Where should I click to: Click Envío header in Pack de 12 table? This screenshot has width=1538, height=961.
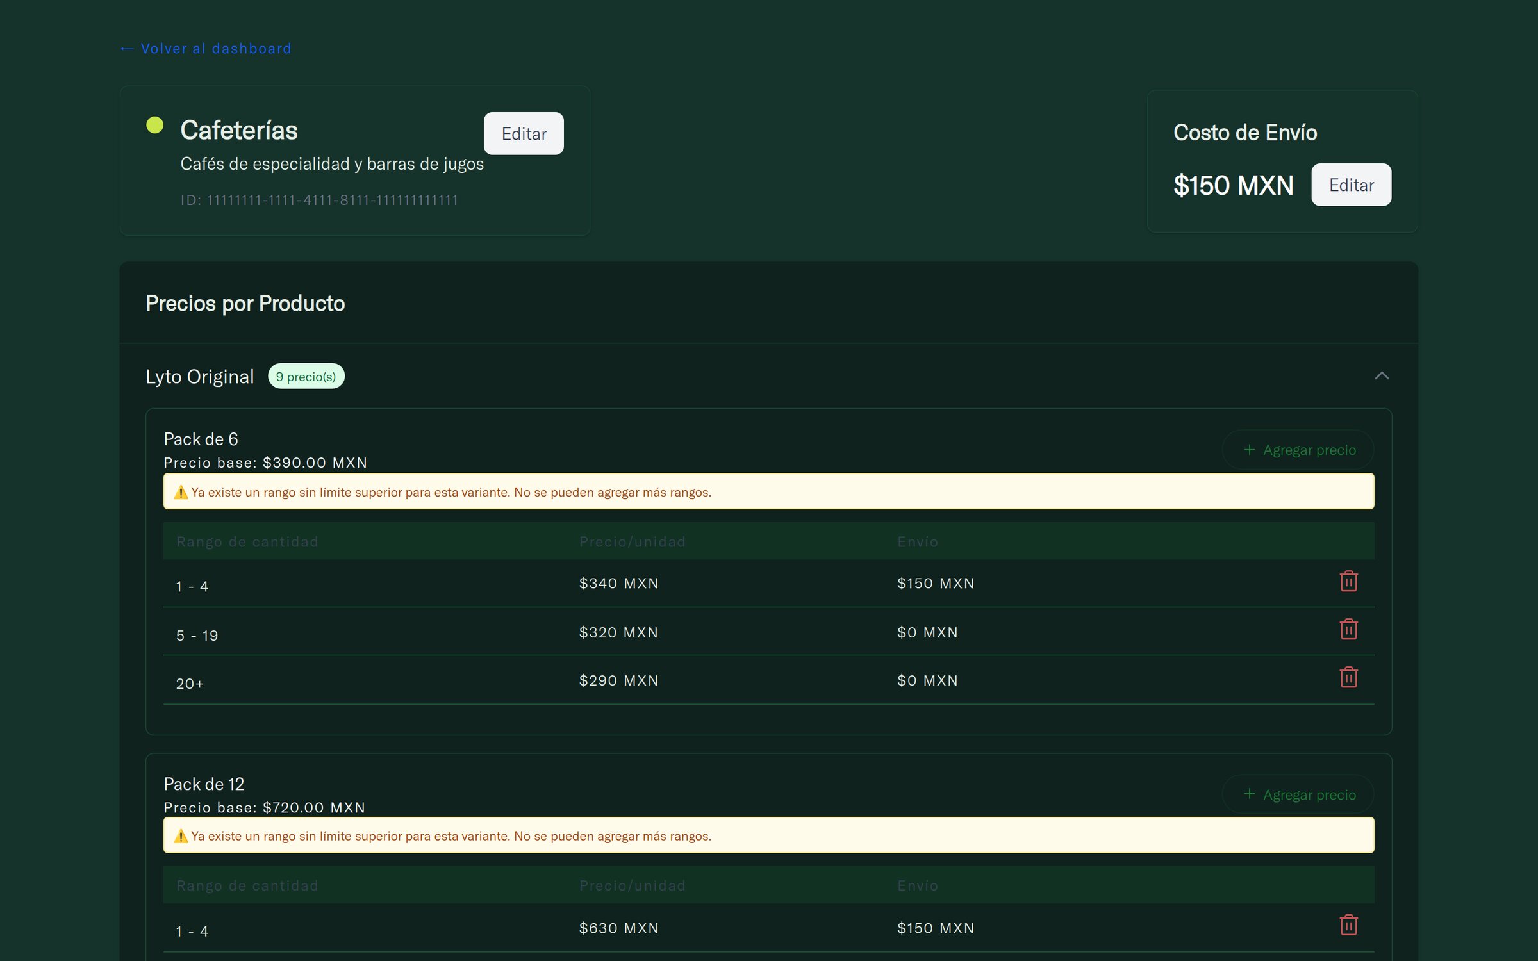pyautogui.click(x=918, y=885)
